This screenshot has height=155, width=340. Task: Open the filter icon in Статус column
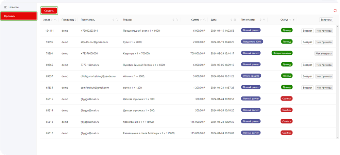coord(294,20)
